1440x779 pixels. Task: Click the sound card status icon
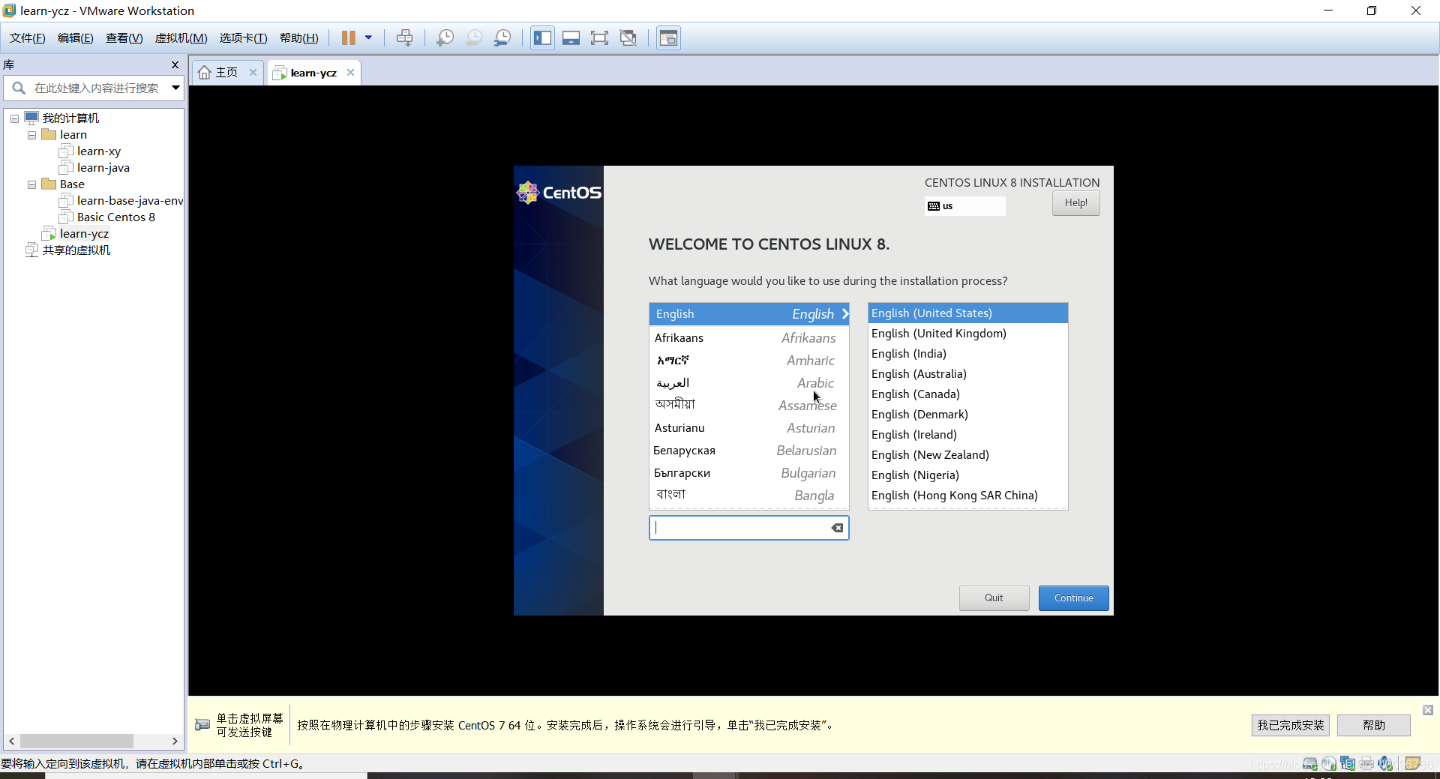coord(1384,764)
